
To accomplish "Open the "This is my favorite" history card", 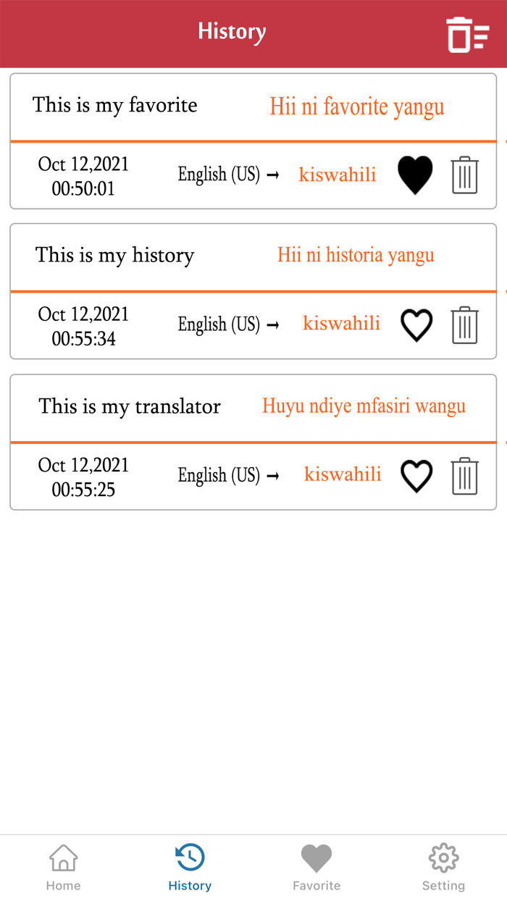I will point(115,105).
